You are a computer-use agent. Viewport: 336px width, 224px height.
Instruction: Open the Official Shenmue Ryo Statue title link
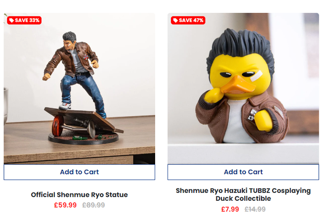coord(79,195)
